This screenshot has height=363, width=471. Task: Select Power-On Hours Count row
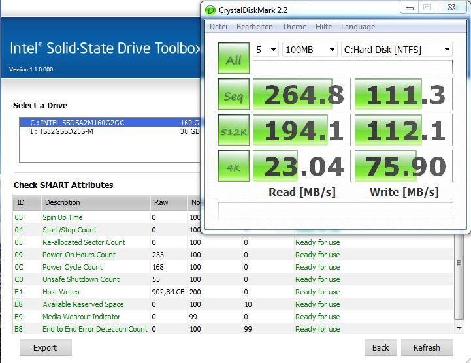pos(233,255)
